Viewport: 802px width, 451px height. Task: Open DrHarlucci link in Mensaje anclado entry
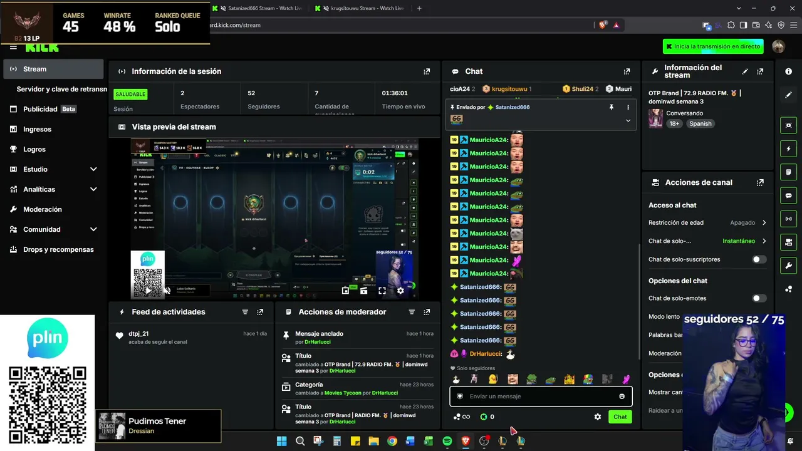(317, 342)
